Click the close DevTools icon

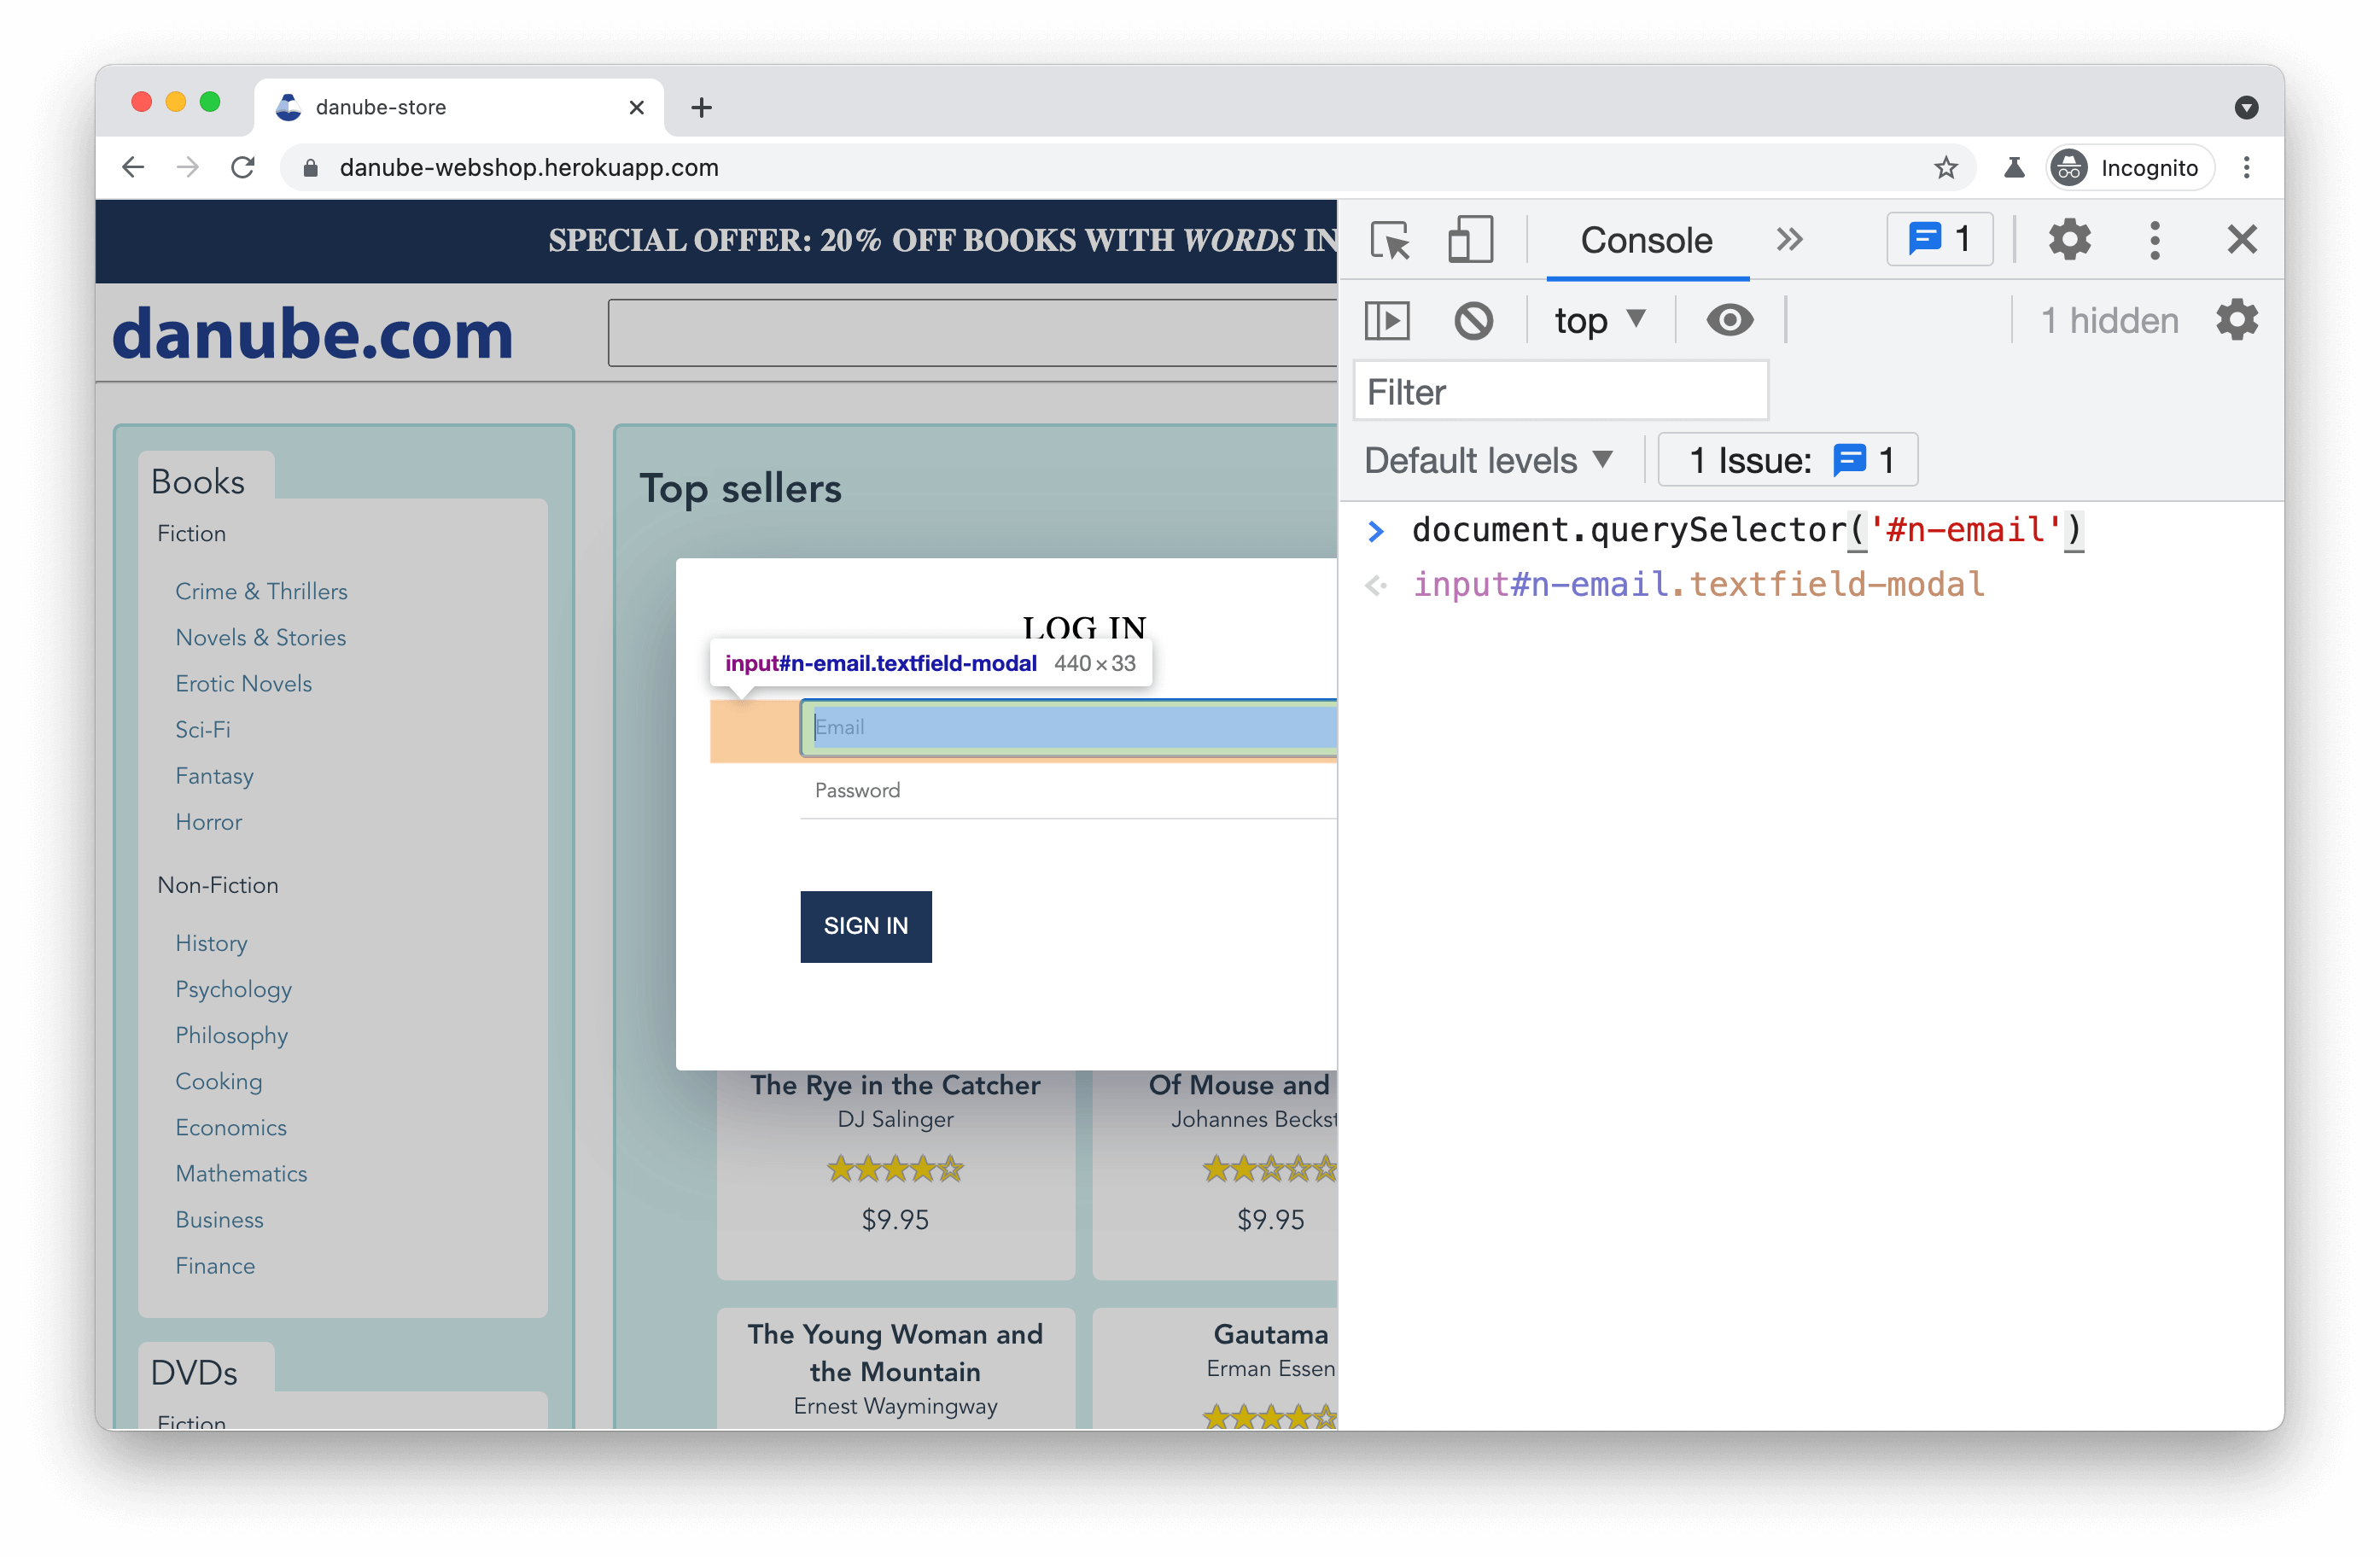point(2241,240)
